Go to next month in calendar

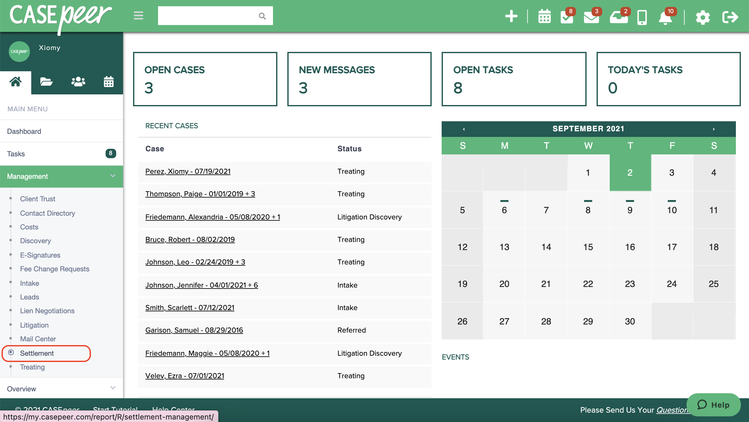(x=713, y=129)
